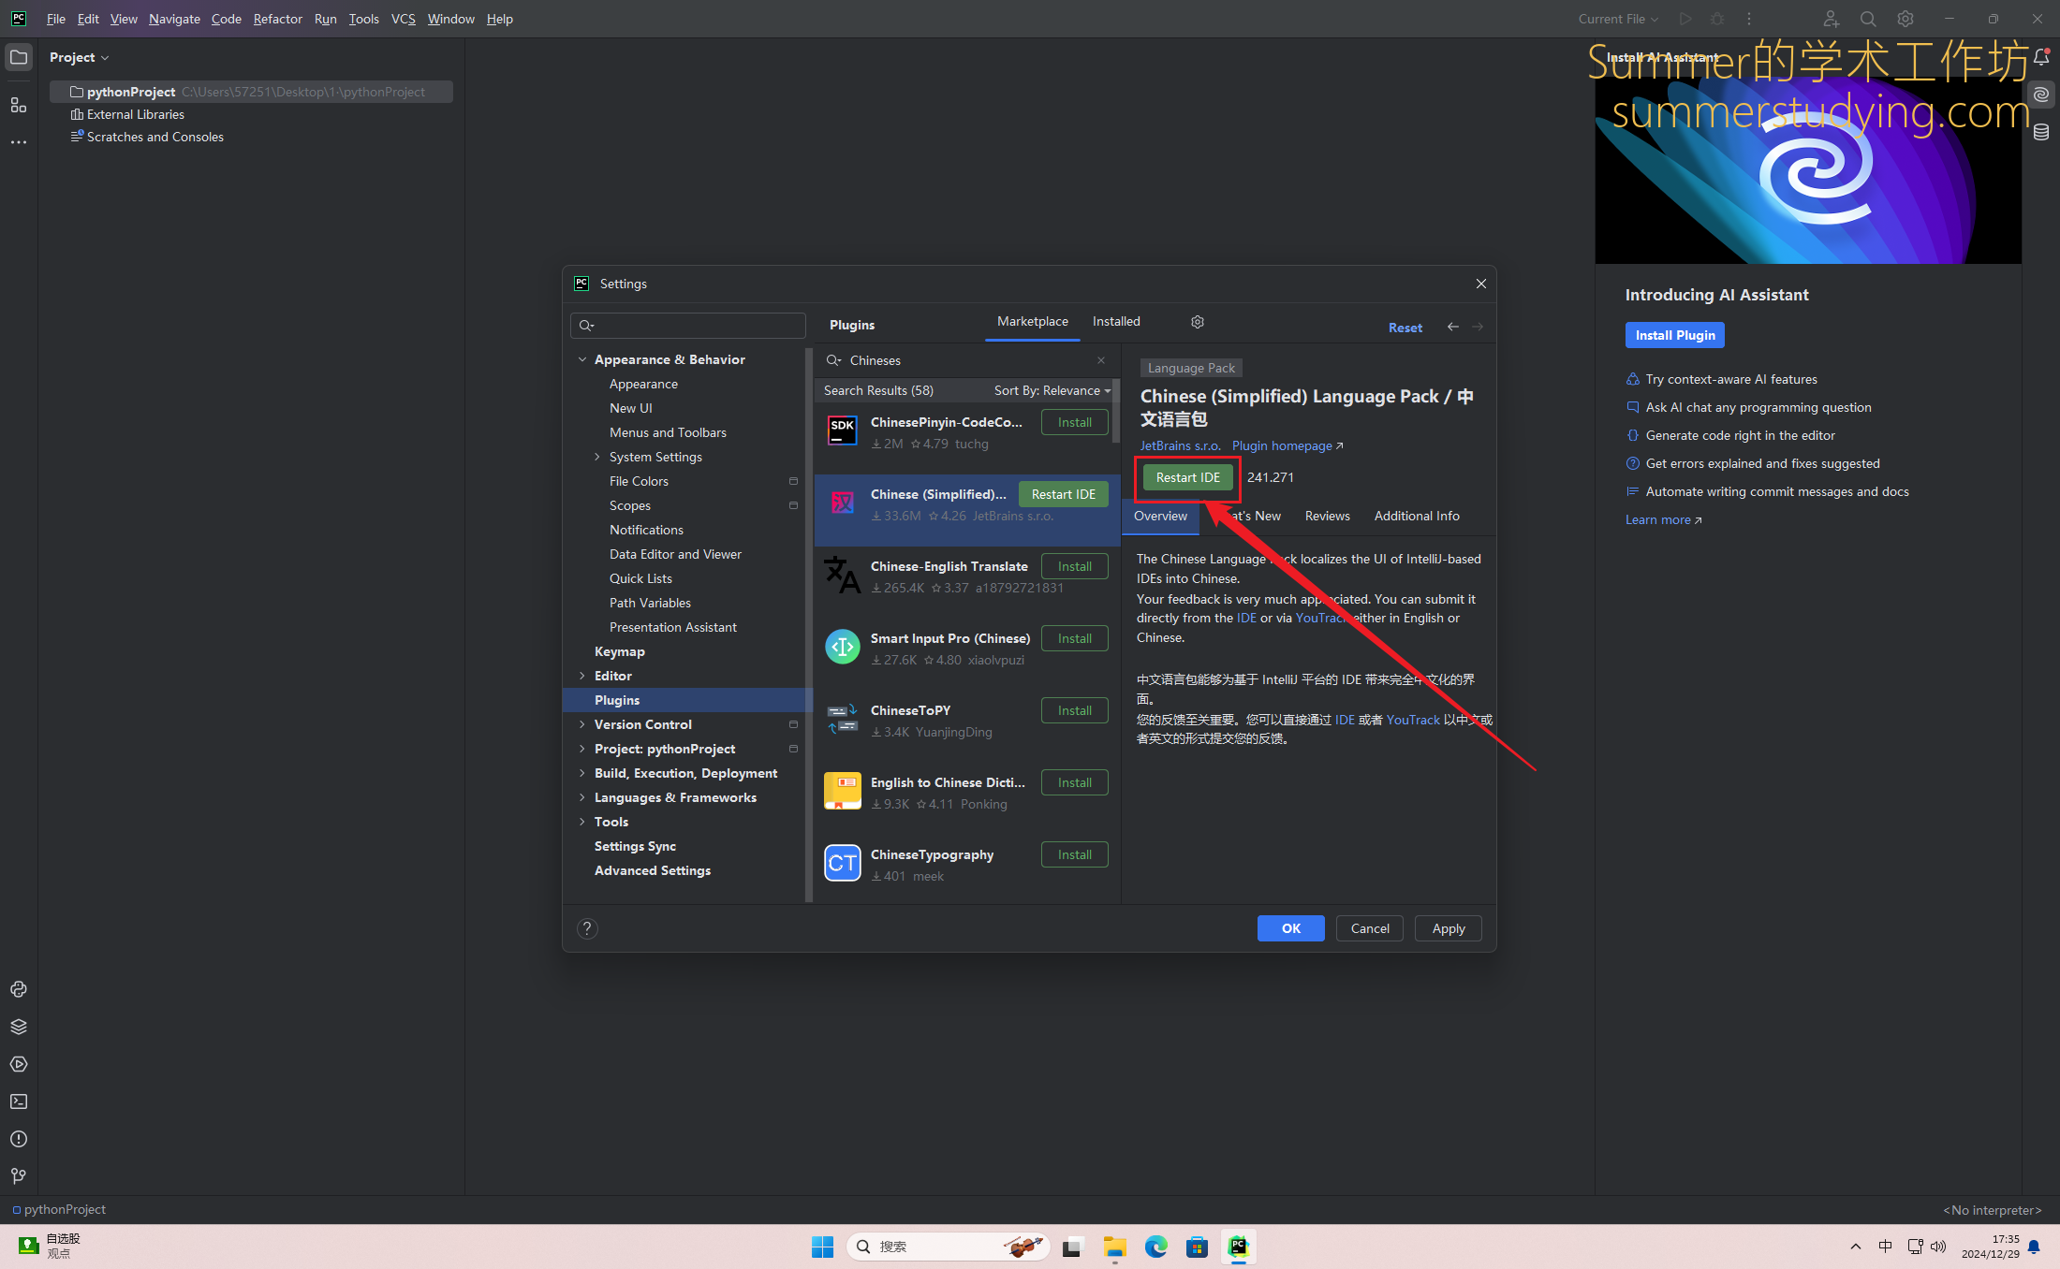Select Keymap in settings tree
This screenshot has width=2060, height=1269.
[620, 651]
